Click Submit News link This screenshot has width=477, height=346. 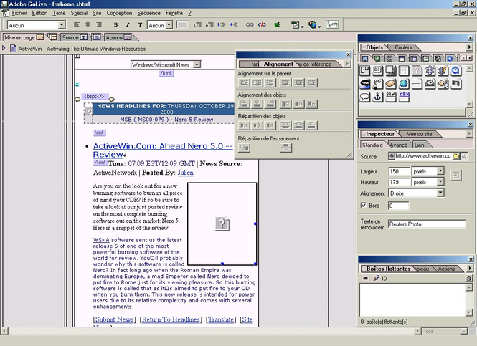point(115,319)
